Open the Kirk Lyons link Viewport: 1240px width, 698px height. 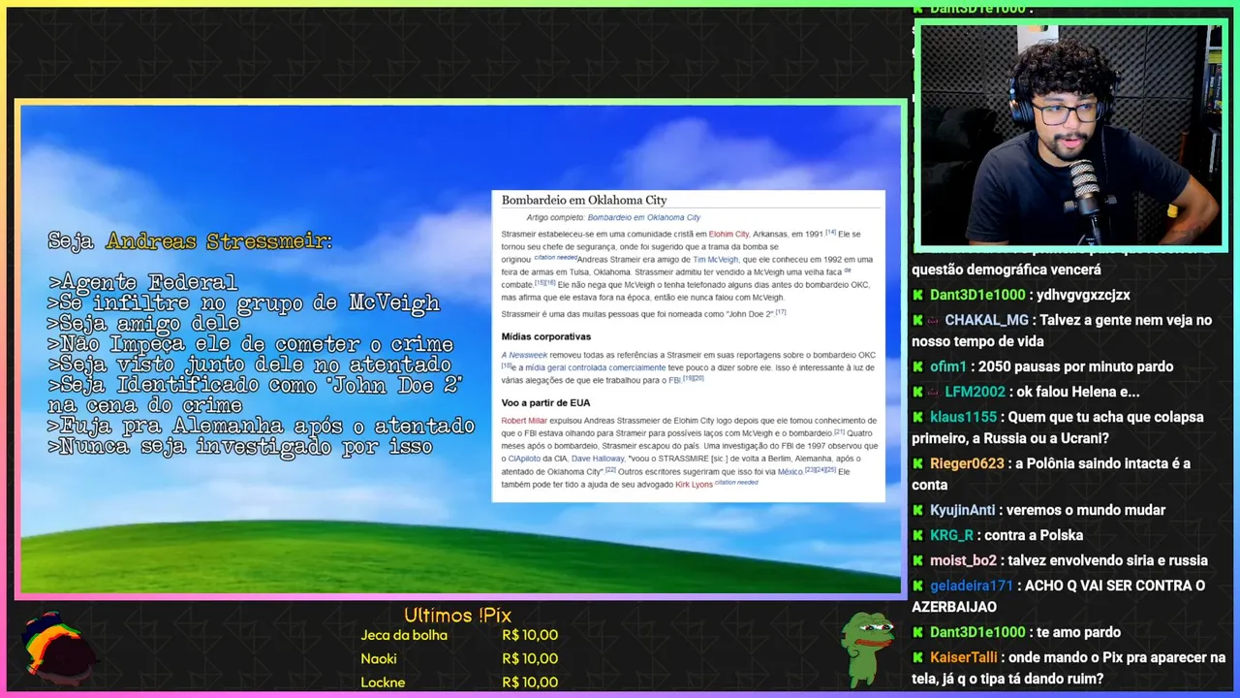point(694,484)
